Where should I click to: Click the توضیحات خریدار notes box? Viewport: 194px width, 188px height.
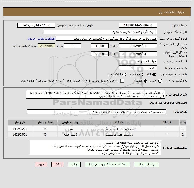96,148
